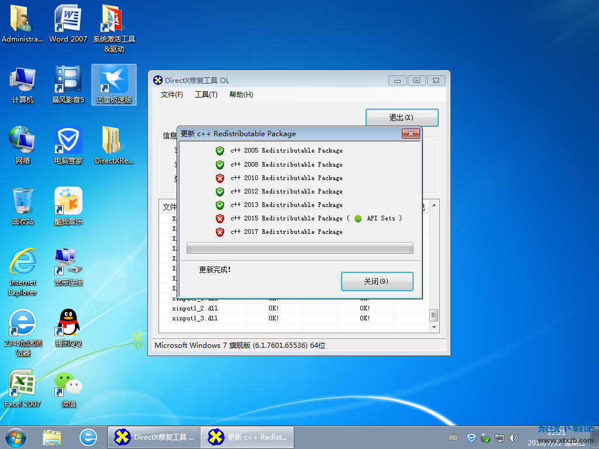Image resolution: width=599 pixels, height=449 pixels.
Task: Click the c++ 2017 Redistributable Package label
Action: pos(287,232)
